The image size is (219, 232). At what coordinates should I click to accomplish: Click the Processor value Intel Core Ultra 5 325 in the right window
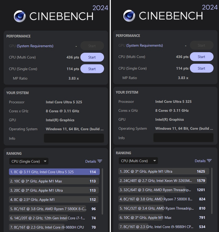coord(173,101)
